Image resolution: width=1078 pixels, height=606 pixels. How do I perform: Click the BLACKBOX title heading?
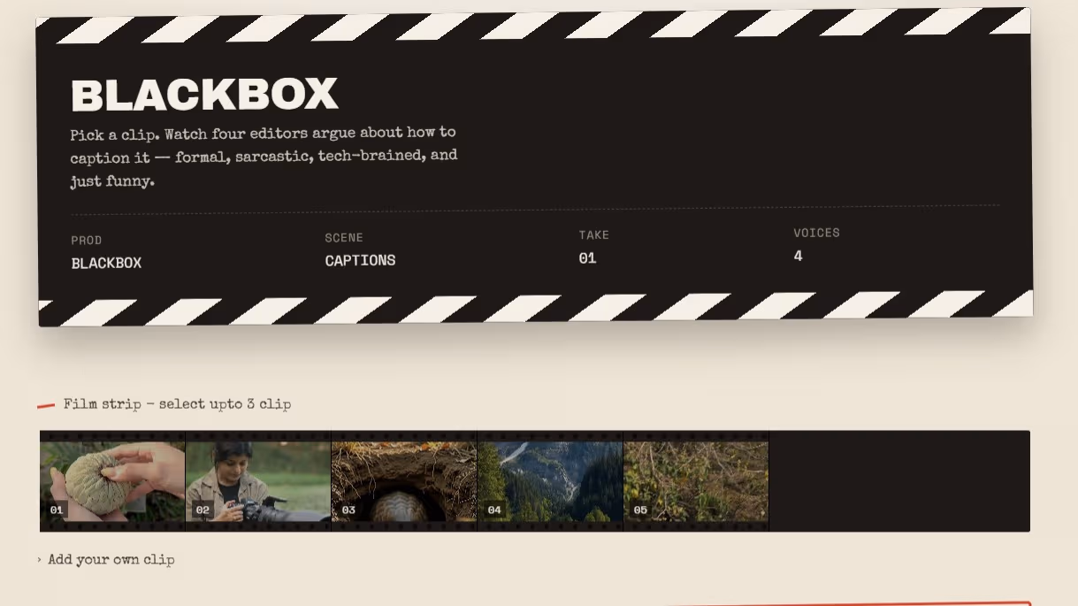(x=204, y=95)
